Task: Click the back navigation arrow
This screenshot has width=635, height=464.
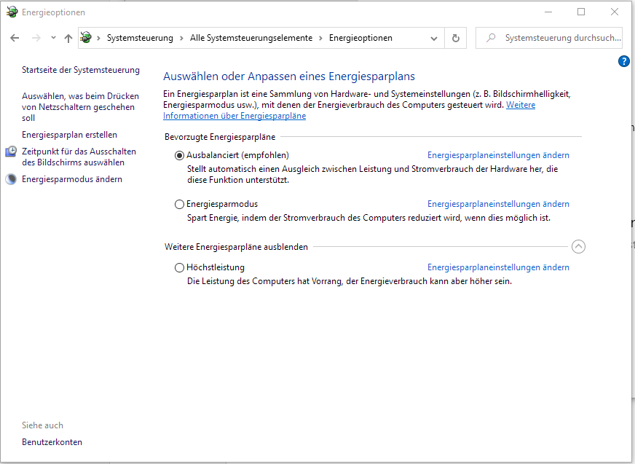Action: point(15,37)
